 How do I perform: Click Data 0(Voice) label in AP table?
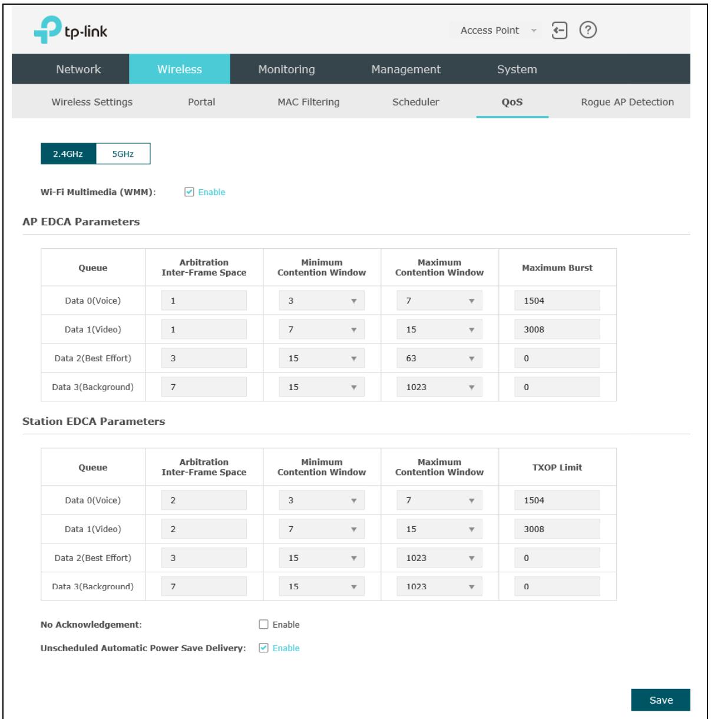[x=93, y=301]
